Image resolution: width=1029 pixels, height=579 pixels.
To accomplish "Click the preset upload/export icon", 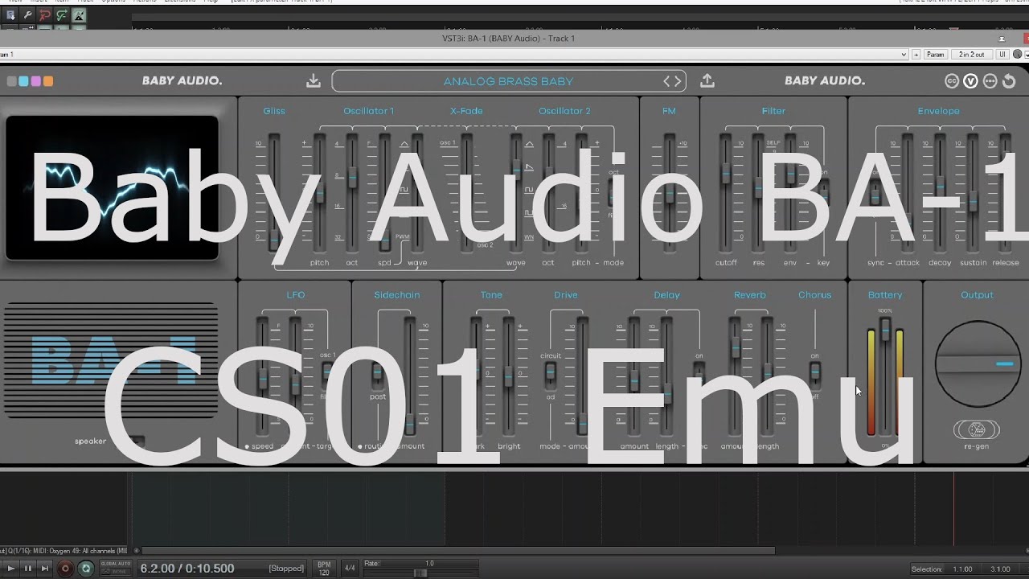I will [x=707, y=80].
